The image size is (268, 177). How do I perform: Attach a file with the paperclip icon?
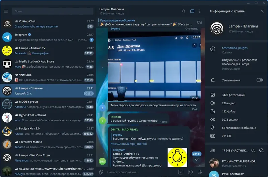101,172
